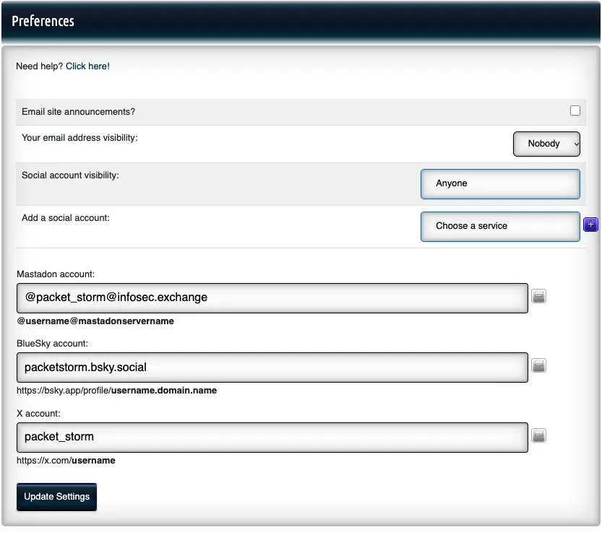Viewport: 602px width, 535px height.
Task: Open the Social account visibility Anyone dropdown
Action: point(500,183)
